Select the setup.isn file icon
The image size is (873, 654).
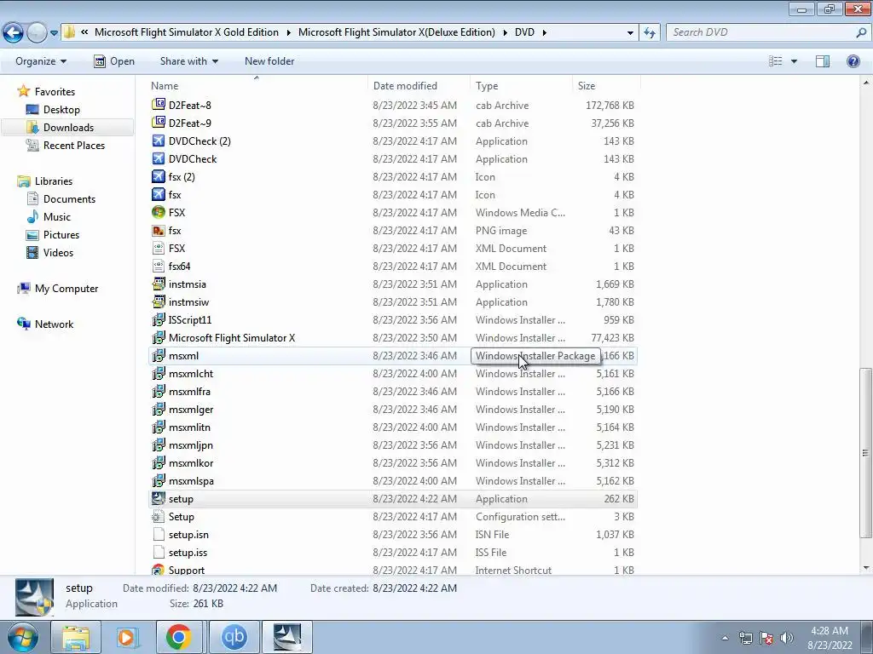pos(159,534)
